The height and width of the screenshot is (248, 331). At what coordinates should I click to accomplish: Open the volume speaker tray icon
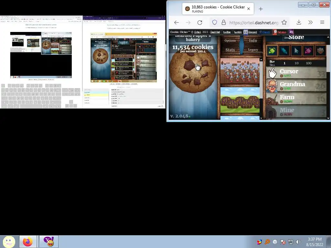pos(298,242)
